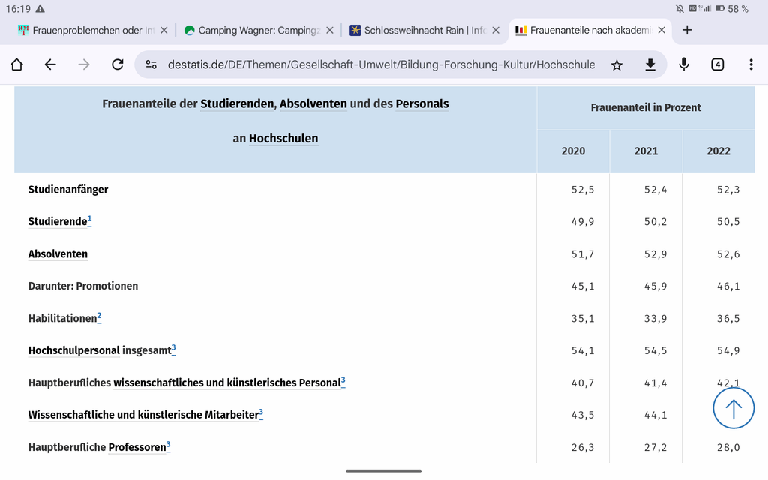
Task: Select Mitarbeiter 2021 value 44,1
Action: click(655, 415)
